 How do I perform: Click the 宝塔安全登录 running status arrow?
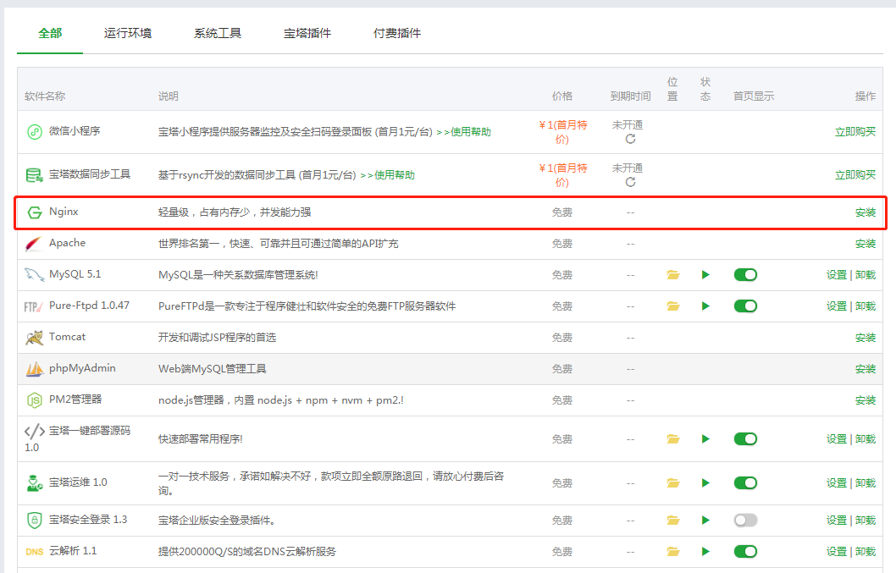tap(705, 521)
